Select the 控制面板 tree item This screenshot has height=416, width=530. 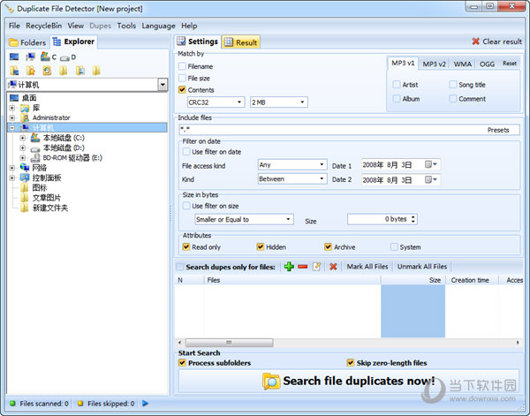coord(47,178)
